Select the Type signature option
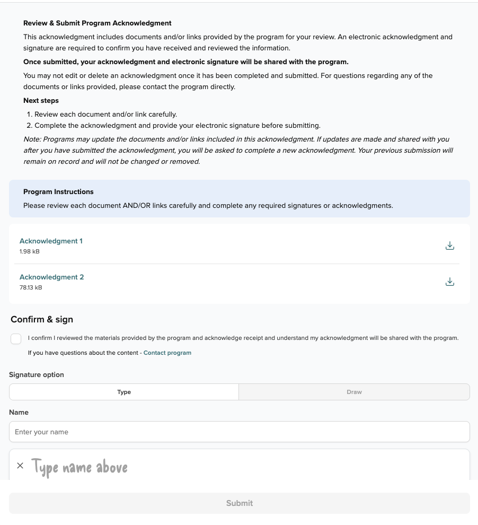This screenshot has width=478, height=525. point(124,392)
